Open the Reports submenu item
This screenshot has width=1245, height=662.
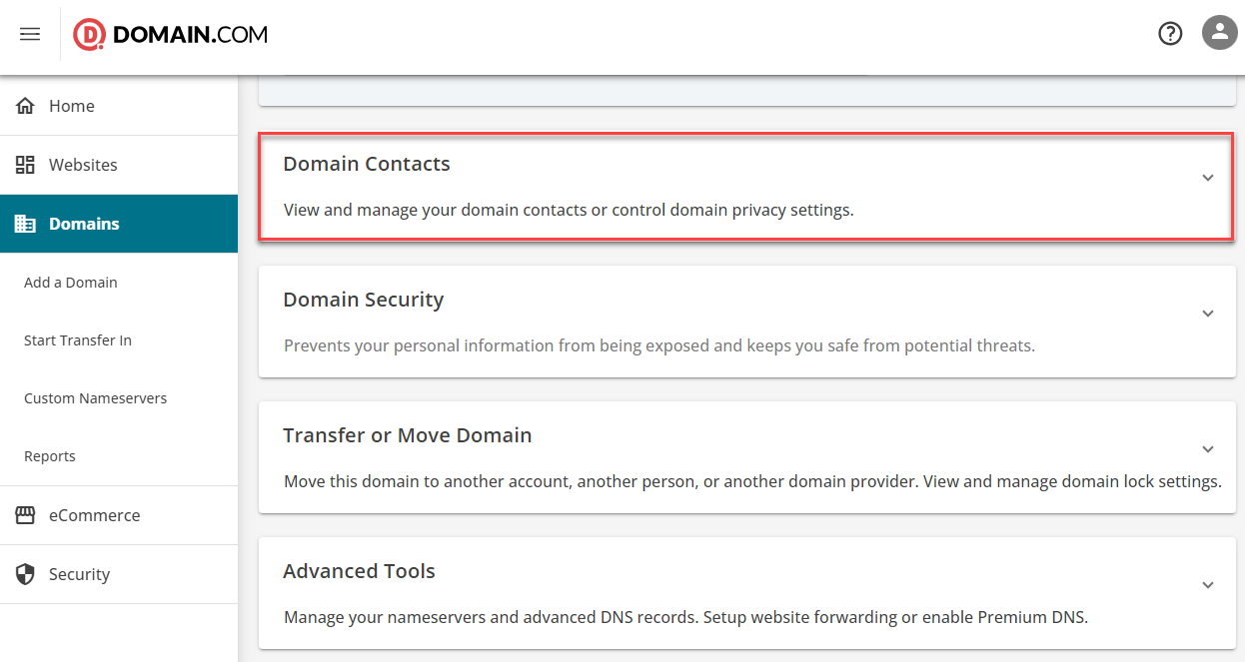point(50,456)
